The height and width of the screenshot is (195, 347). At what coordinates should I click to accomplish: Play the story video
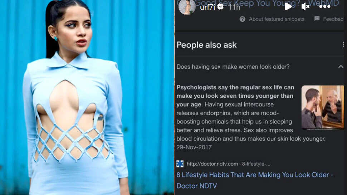pyautogui.click(x=288, y=7)
